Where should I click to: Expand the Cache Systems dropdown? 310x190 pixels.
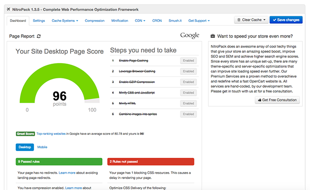[x=65, y=21]
